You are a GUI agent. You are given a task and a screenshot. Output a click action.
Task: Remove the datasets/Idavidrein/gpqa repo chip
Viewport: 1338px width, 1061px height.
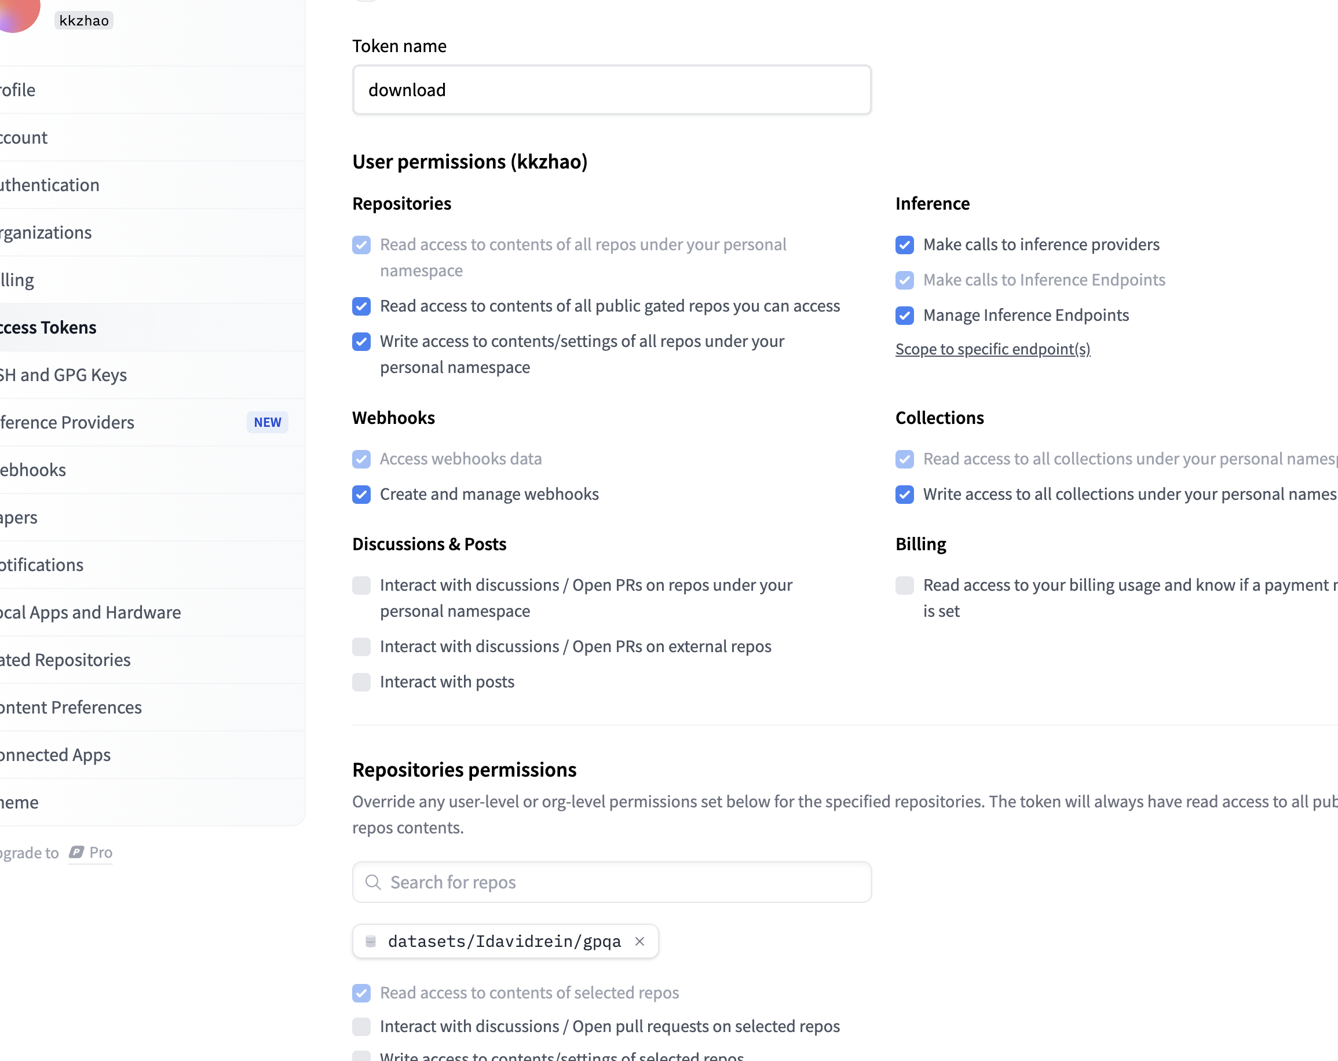tap(639, 941)
